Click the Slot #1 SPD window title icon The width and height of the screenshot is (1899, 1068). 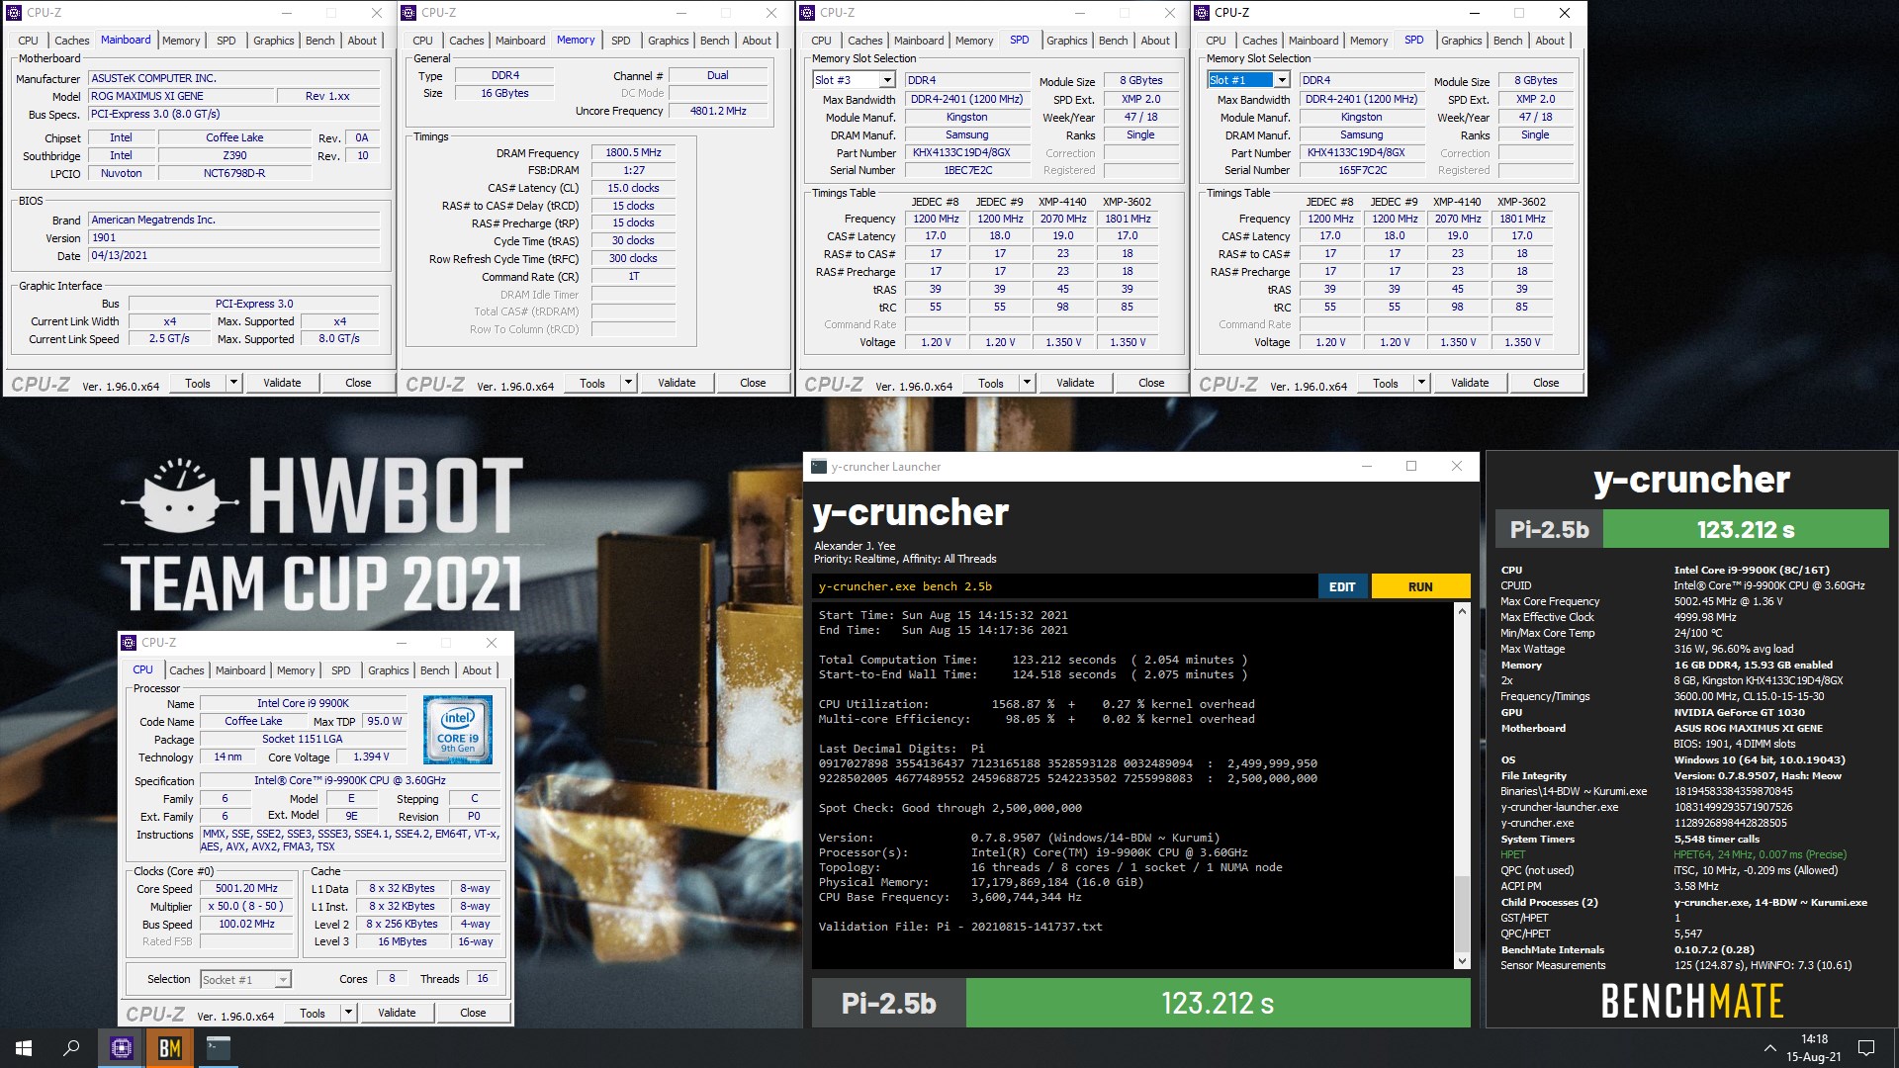[x=1202, y=13]
